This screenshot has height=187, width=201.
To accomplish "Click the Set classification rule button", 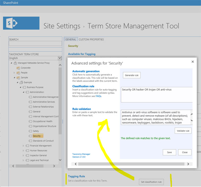I will 151,182.
